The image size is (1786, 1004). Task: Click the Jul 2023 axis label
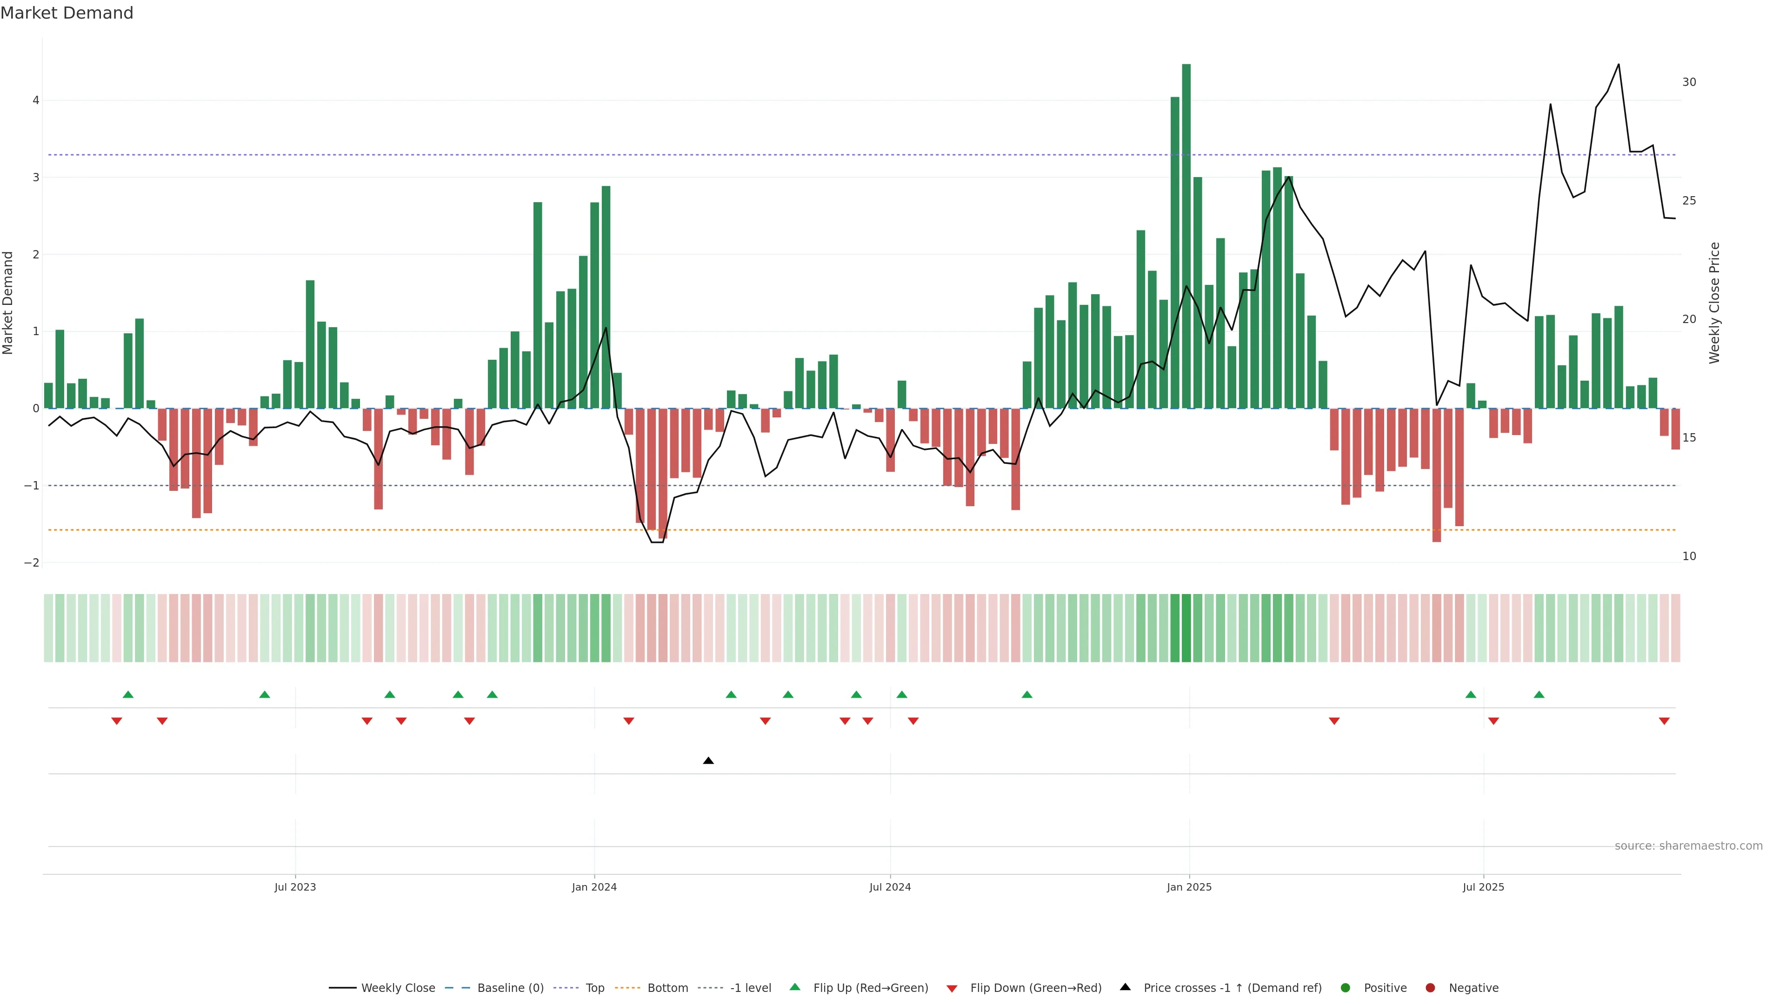coord(295,887)
